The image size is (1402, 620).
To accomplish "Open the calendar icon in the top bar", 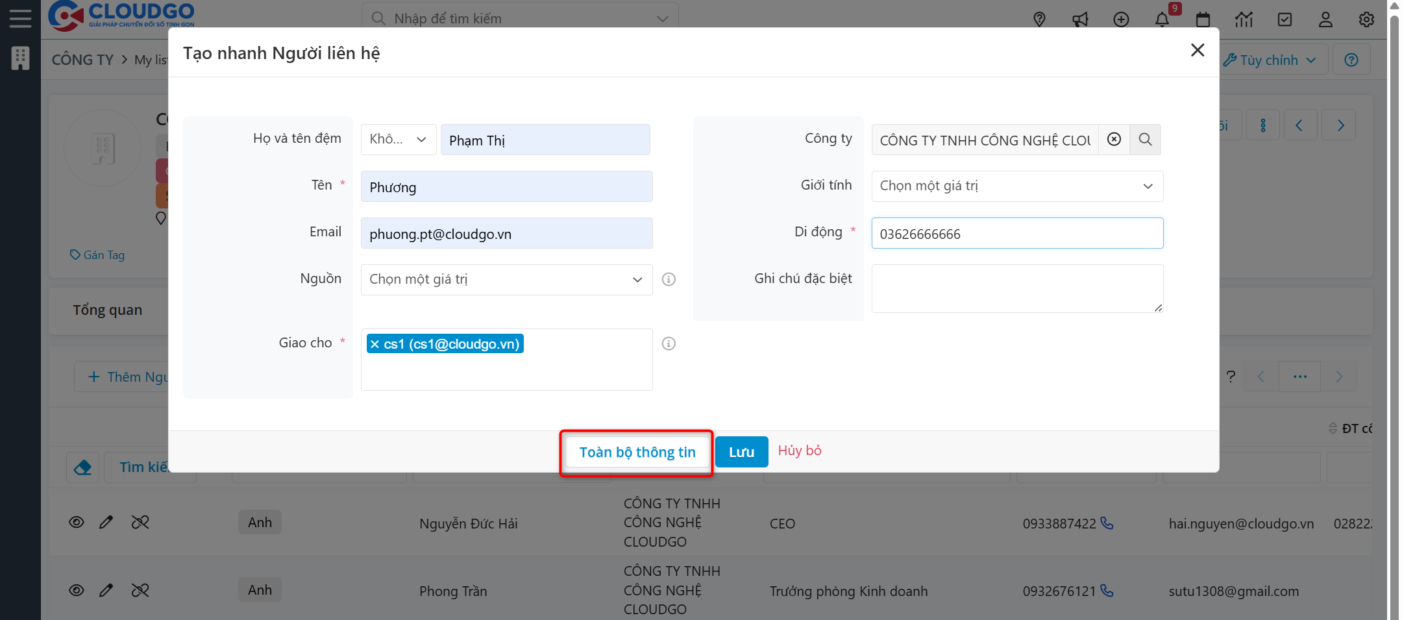I will click(x=1203, y=19).
